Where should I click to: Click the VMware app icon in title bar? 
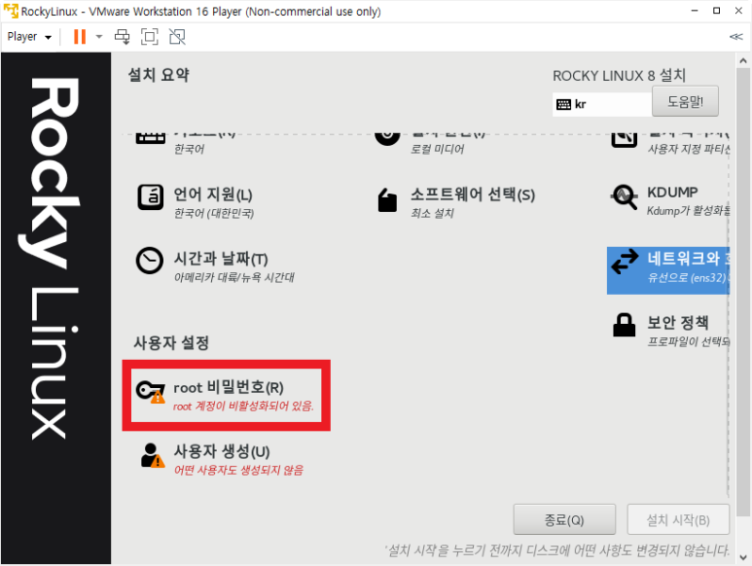(x=11, y=11)
